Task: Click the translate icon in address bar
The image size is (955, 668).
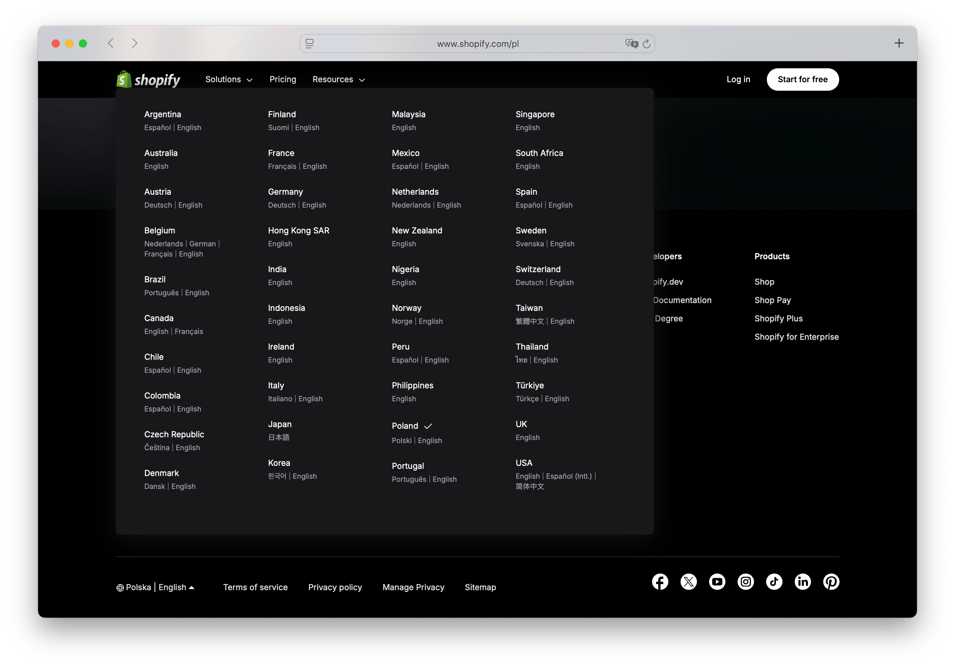Action: pos(631,43)
